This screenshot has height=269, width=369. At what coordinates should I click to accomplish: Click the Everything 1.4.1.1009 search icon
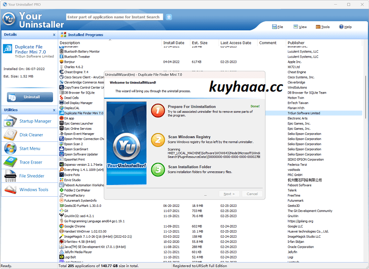(x=61, y=170)
